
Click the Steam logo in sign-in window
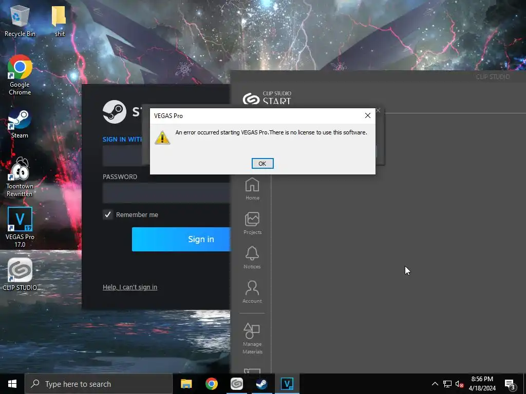point(115,112)
